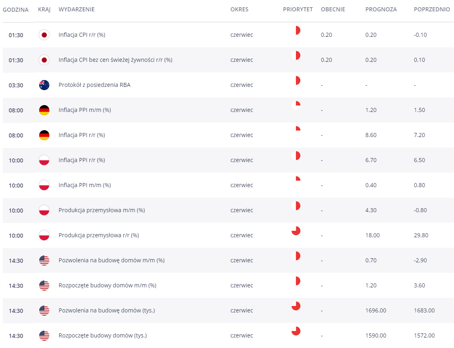
Task: Open 'Inflacja CPI bez cen świeżej żywności' event
Action: pos(115,60)
